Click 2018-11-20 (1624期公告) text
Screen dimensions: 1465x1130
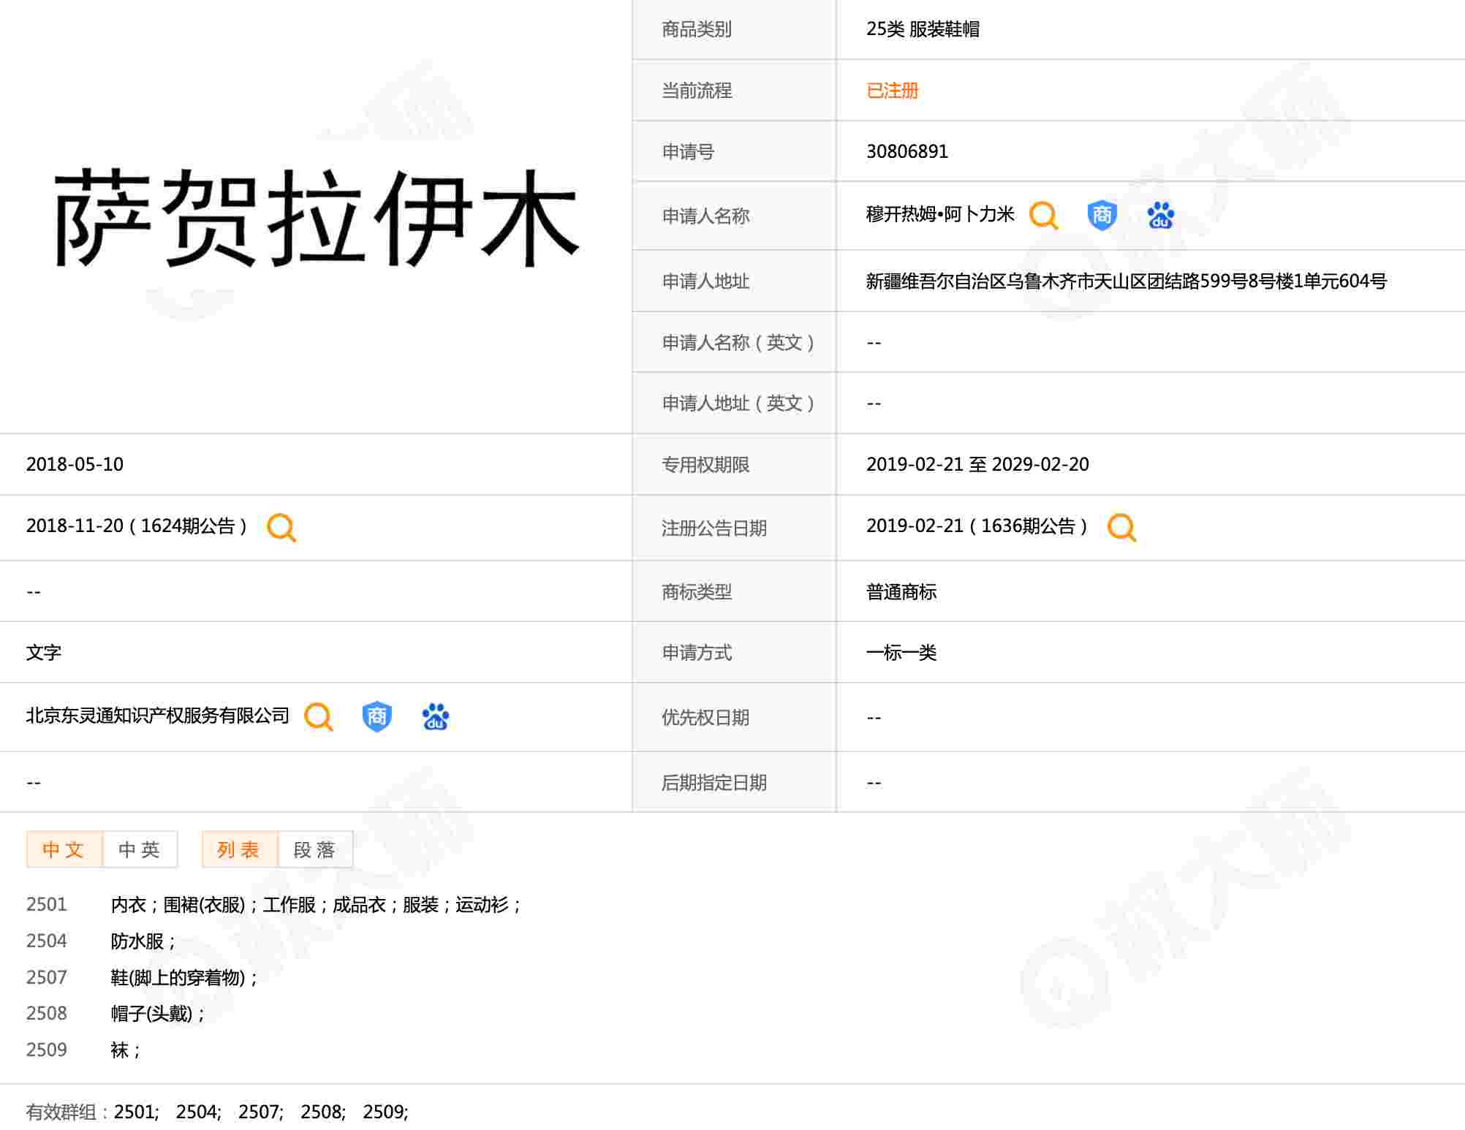pyautogui.click(x=137, y=526)
